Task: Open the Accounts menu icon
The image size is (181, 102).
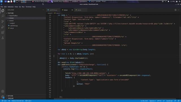Action: (x=3, y=91)
